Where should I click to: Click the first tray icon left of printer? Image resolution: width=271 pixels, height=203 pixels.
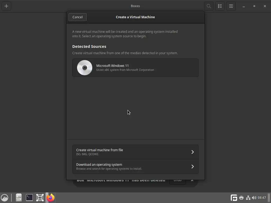(234, 198)
